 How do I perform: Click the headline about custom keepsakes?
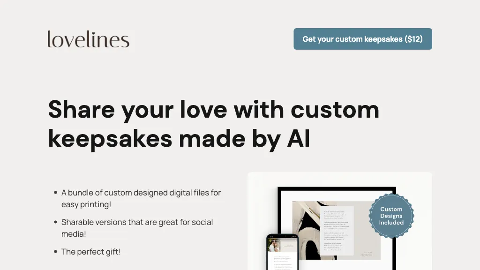[213, 124]
